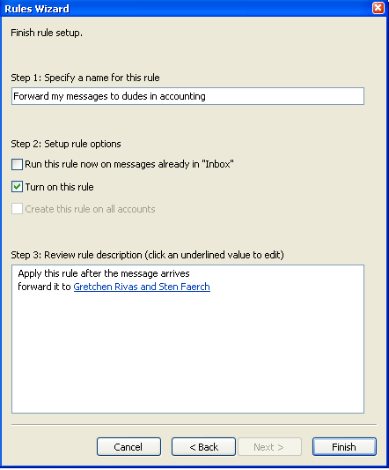Uncheck the "Turn on this rule" checkbox
This screenshot has height=470, width=389.
(17, 187)
